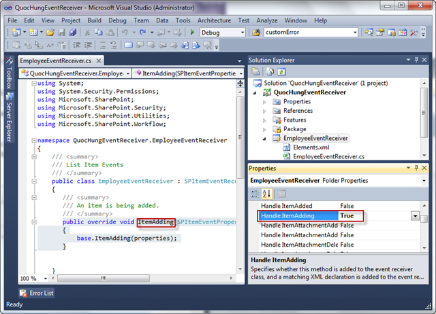The height and width of the screenshot is (314, 436).
Task: Toggle a bookmark on the current line
Action: point(129,45)
